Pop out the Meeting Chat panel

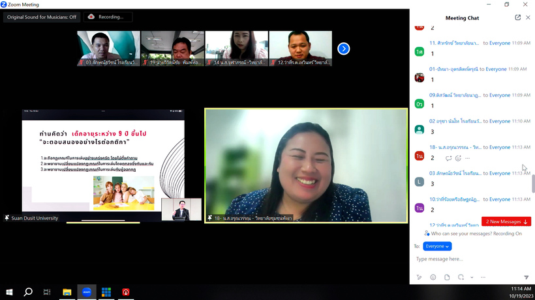click(517, 18)
